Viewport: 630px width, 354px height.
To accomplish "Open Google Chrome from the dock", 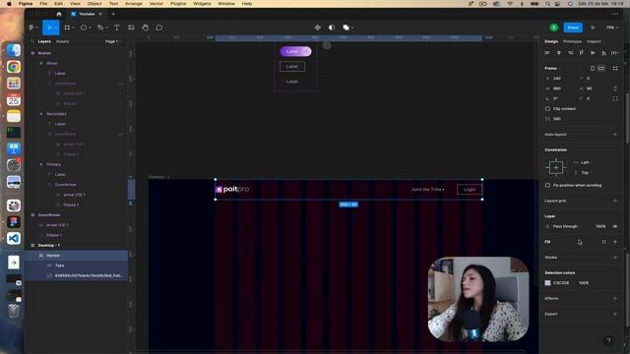I will coord(13,67).
